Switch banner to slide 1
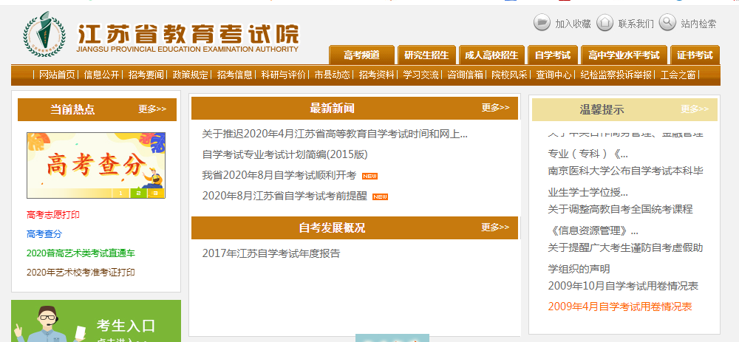The image size is (739, 342). [120, 193]
